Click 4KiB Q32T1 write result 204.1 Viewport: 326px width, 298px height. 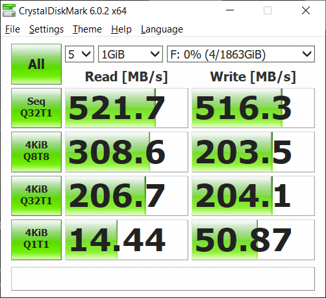(x=253, y=196)
